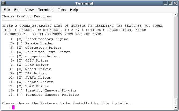Click the '[ ]' marker beside Identity Manager Policies
This screenshot has height=111, width=179.
click(20, 95)
